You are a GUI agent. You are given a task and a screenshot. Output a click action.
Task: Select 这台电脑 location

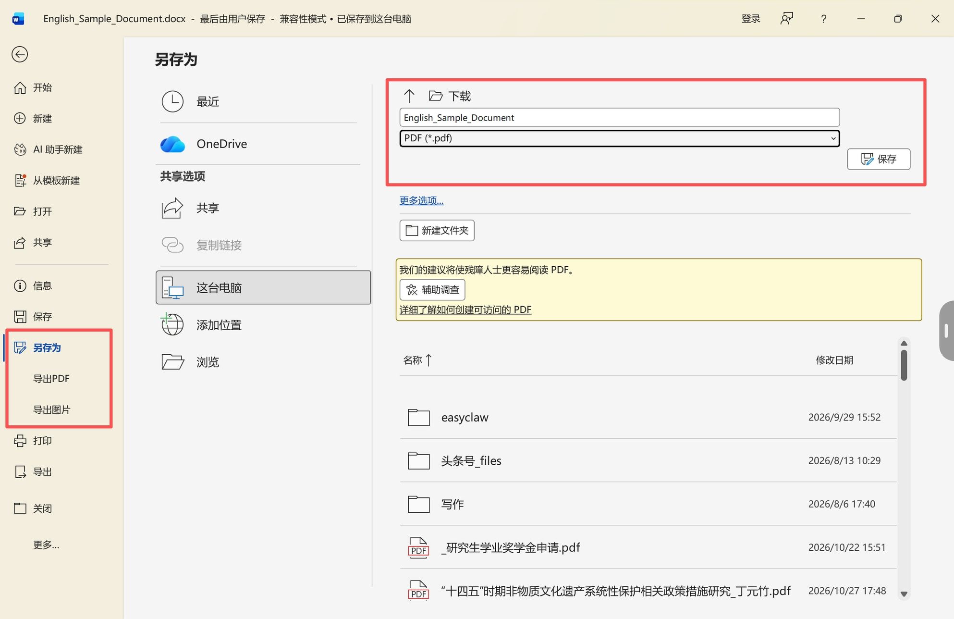pyautogui.click(x=263, y=287)
